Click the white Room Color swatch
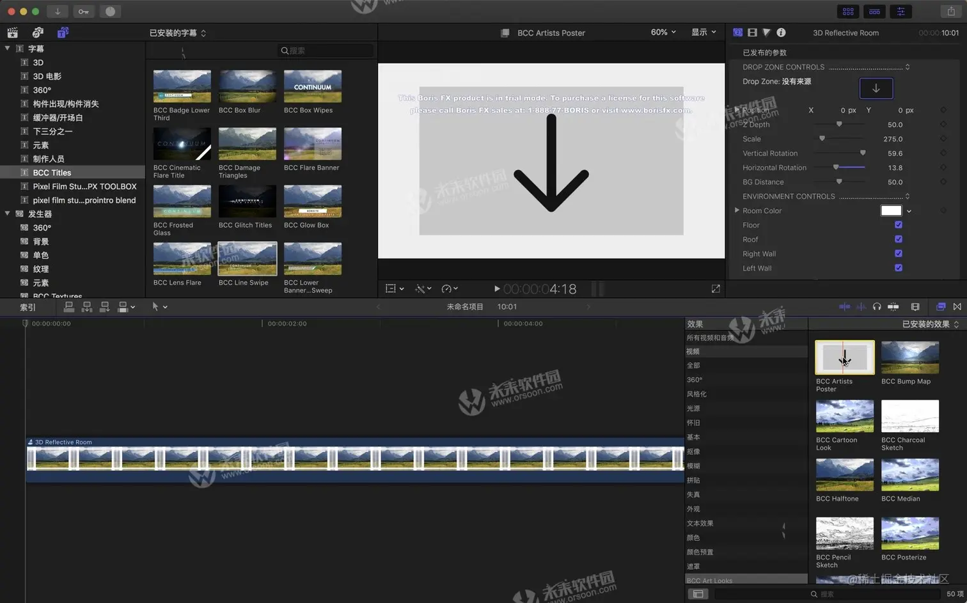Viewport: 967px width, 603px height. tap(891, 210)
